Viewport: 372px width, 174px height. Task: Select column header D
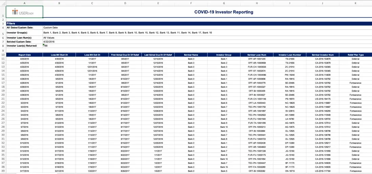pos(125,3)
